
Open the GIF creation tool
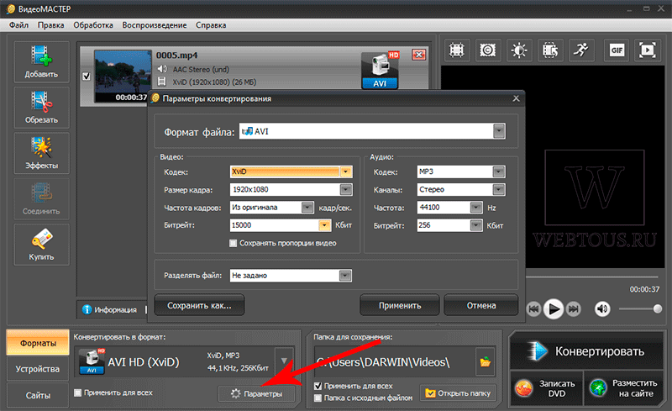[x=617, y=50]
